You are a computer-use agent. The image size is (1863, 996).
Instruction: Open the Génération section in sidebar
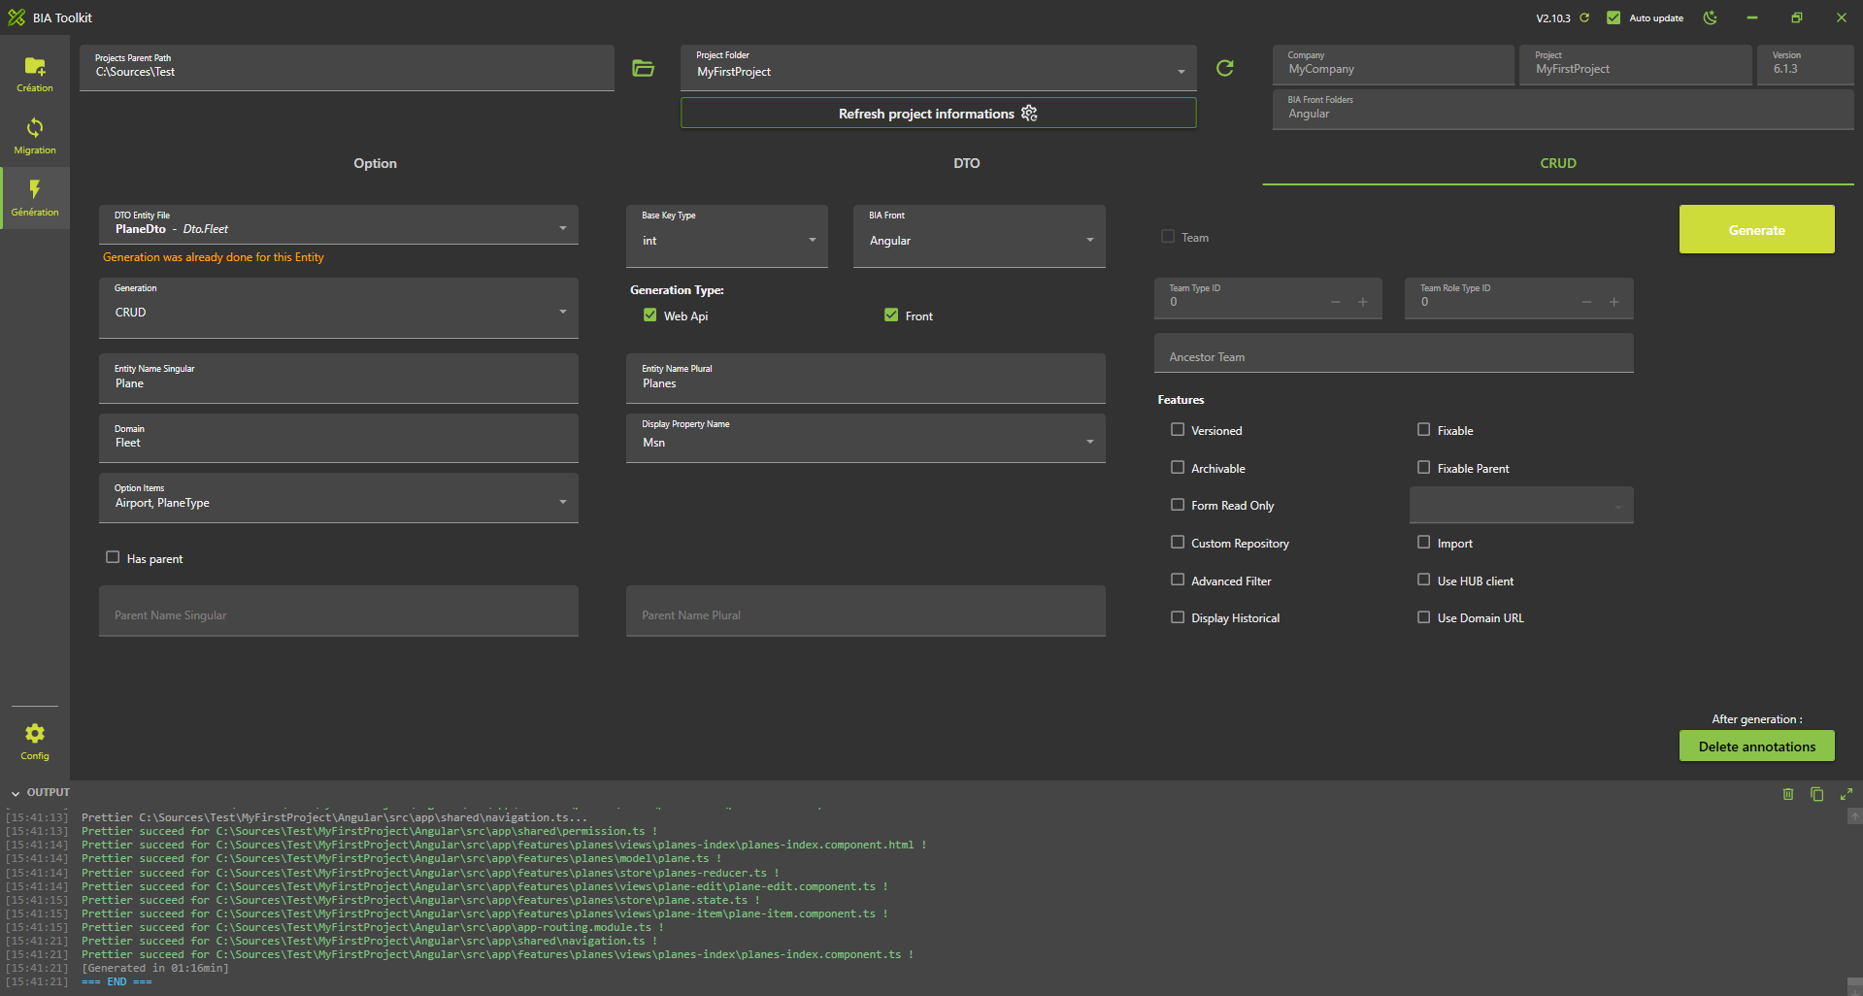[35, 198]
